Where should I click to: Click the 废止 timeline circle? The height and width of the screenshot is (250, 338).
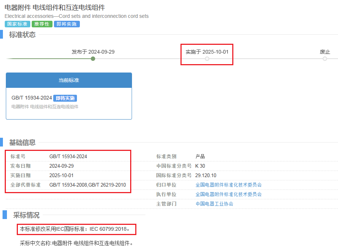coord(325,59)
